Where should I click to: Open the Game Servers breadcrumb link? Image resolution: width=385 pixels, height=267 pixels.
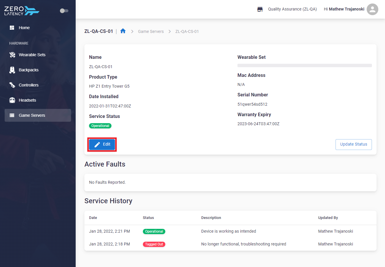(151, 31)
